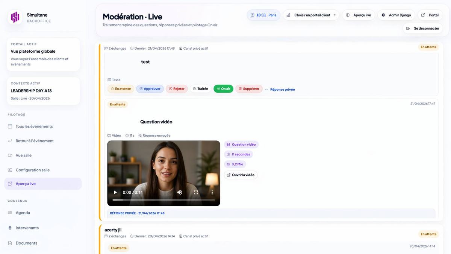Expand the Réponse privée section
The image size is (451, 254).
coord(280,90)
